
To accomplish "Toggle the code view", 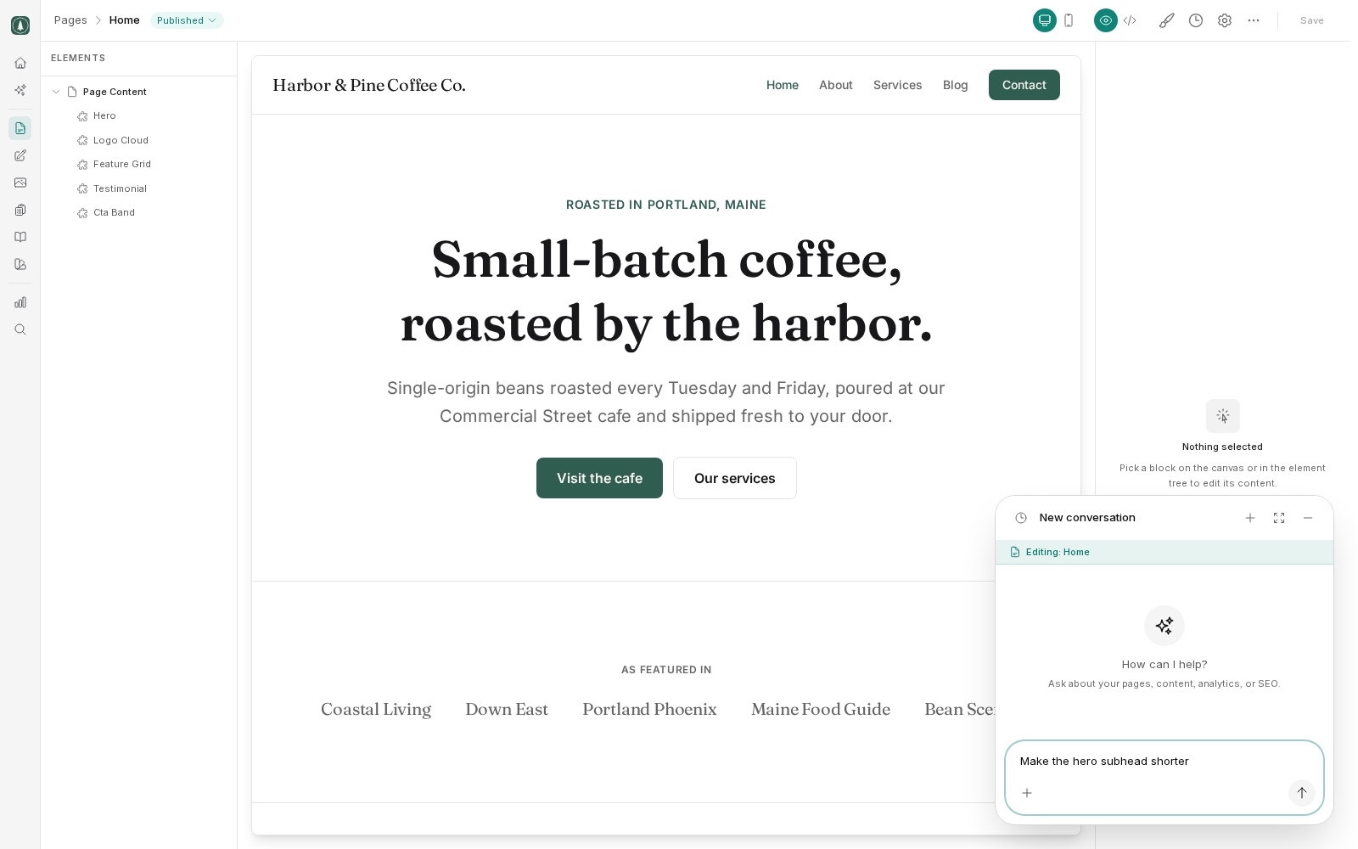I will (1130, 20).
